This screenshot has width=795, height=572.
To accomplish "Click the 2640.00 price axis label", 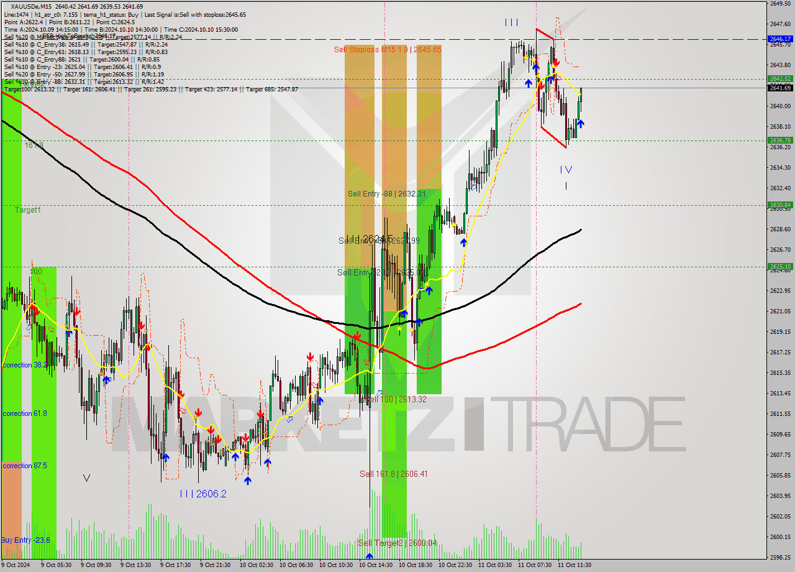I will (x=780, y=106).
